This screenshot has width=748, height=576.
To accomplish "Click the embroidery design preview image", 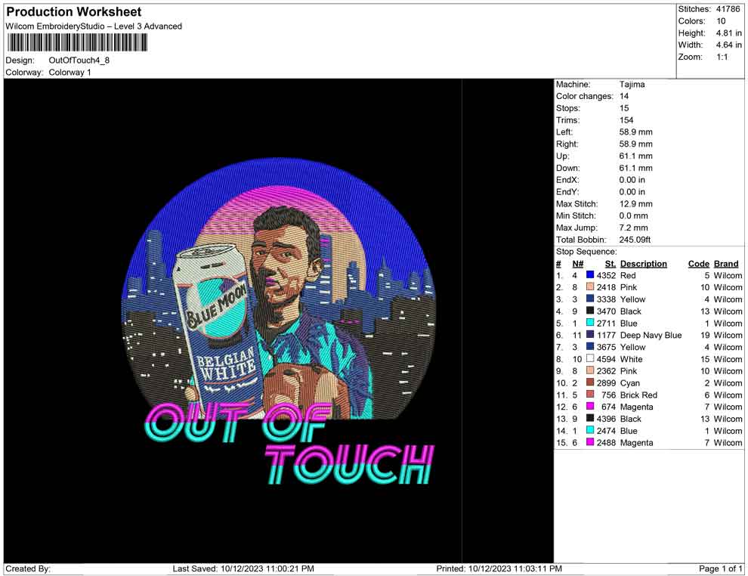I will tap(279, 321).
